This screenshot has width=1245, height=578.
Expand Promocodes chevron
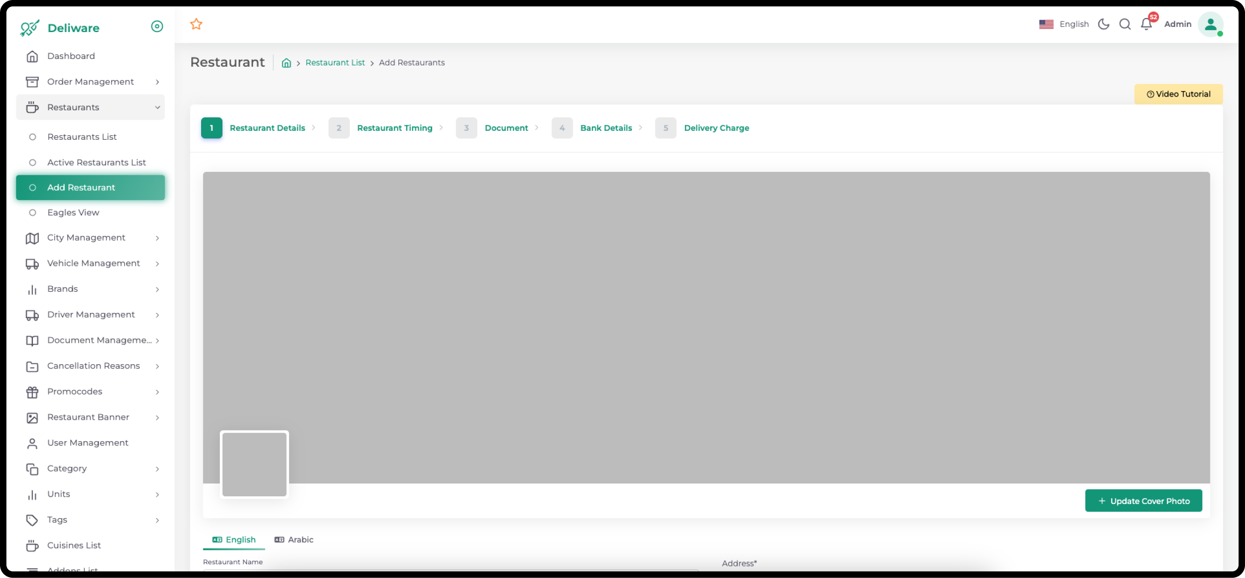pos(157,392)
